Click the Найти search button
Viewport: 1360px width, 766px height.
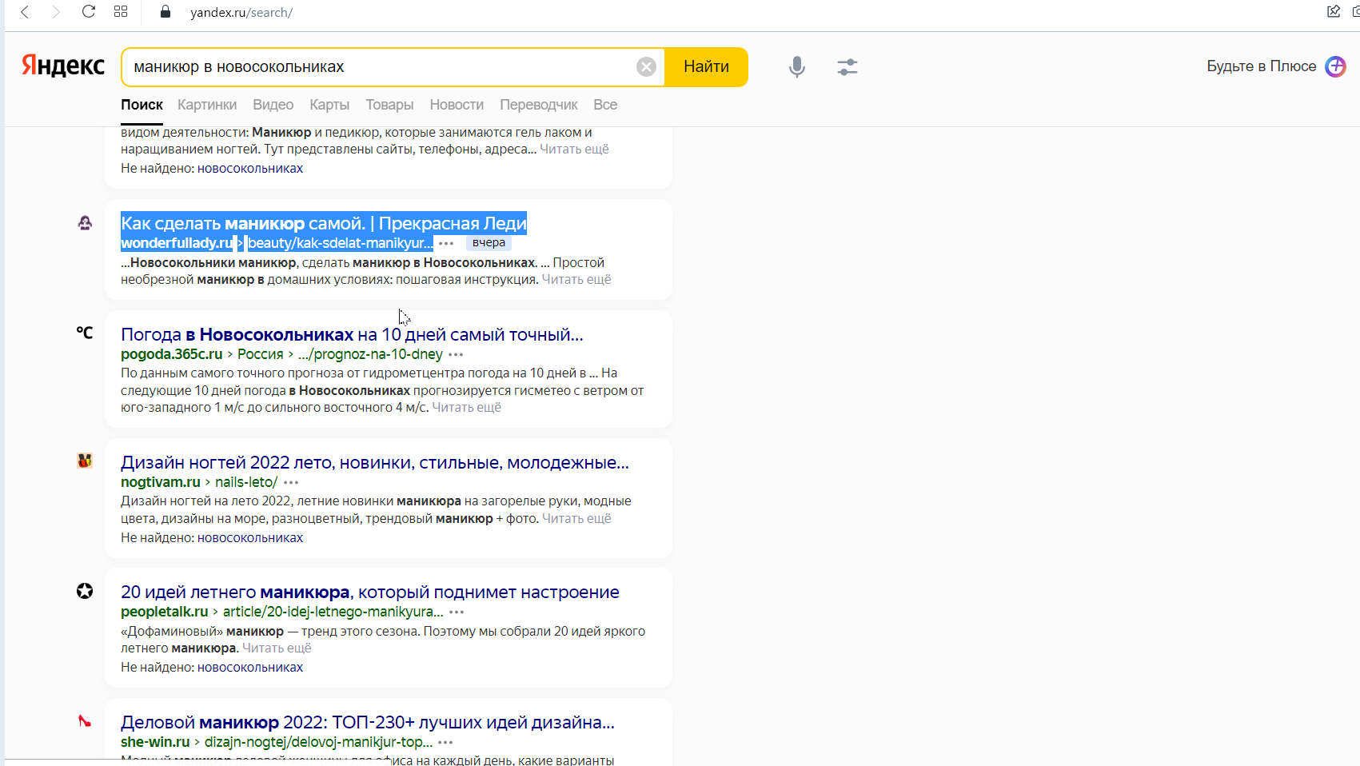(x=706, y=66)
